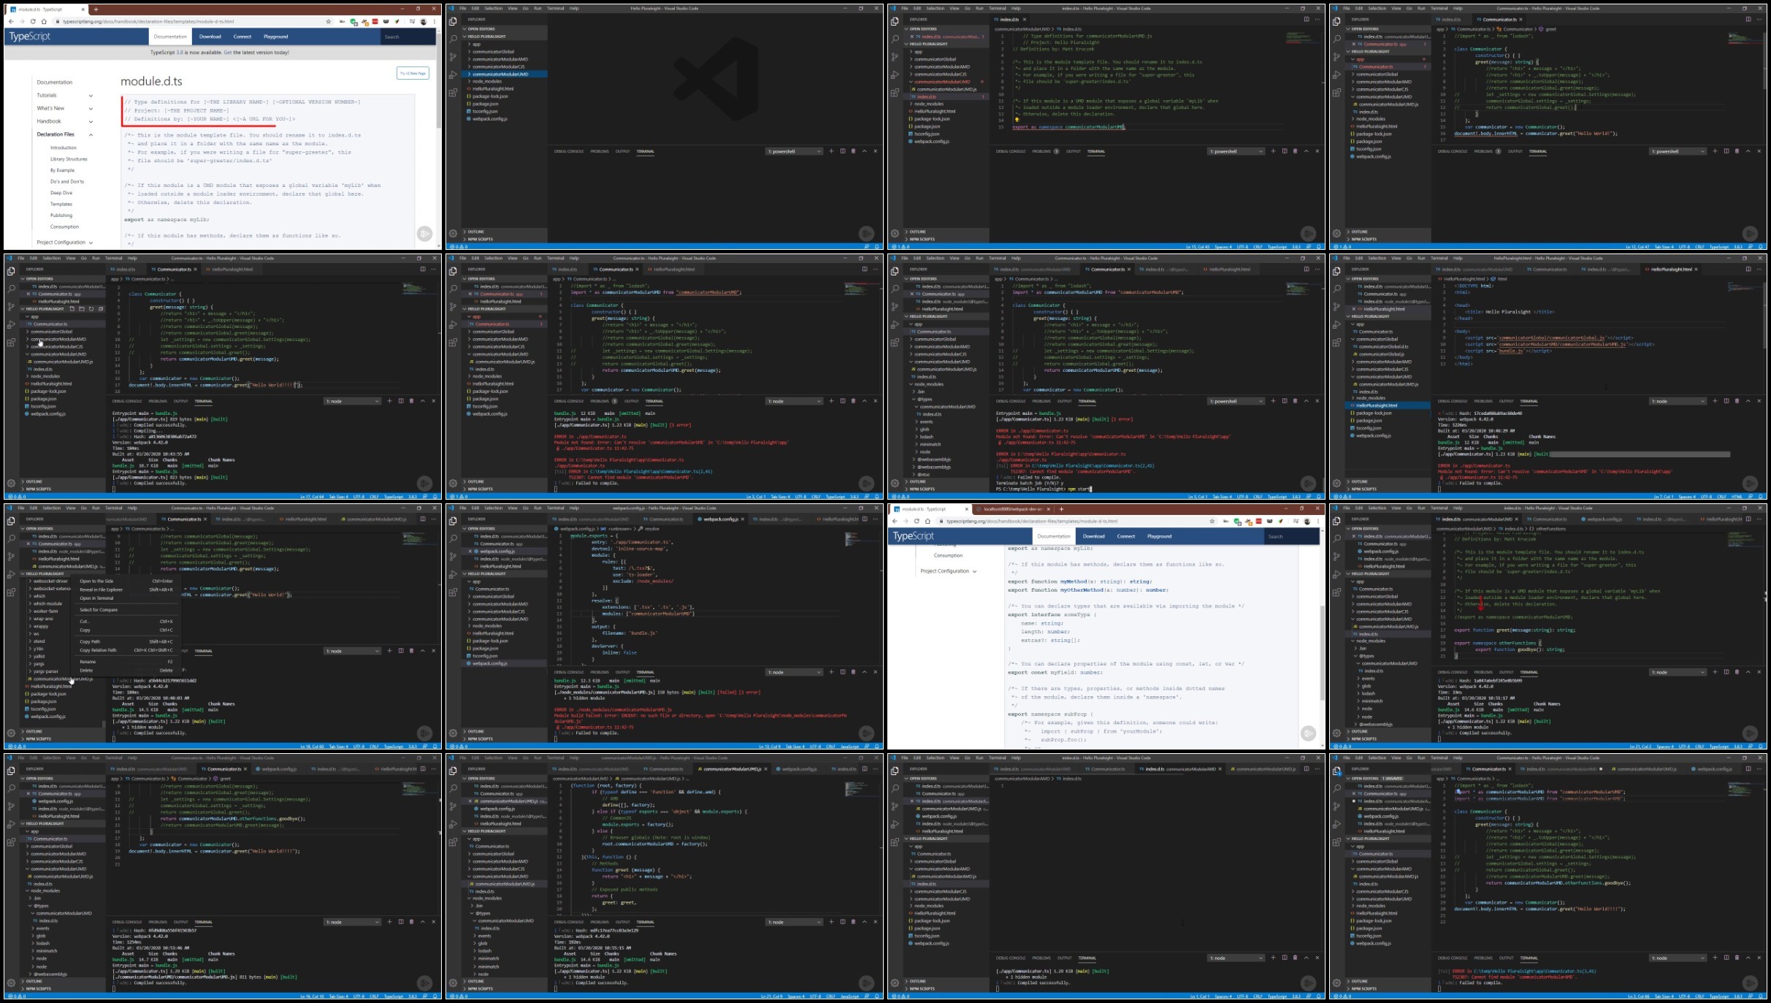Click TypeScript site Search field above module.d.ts heading
Viewport: 1771px width, 1003px height.
[408, 37]
